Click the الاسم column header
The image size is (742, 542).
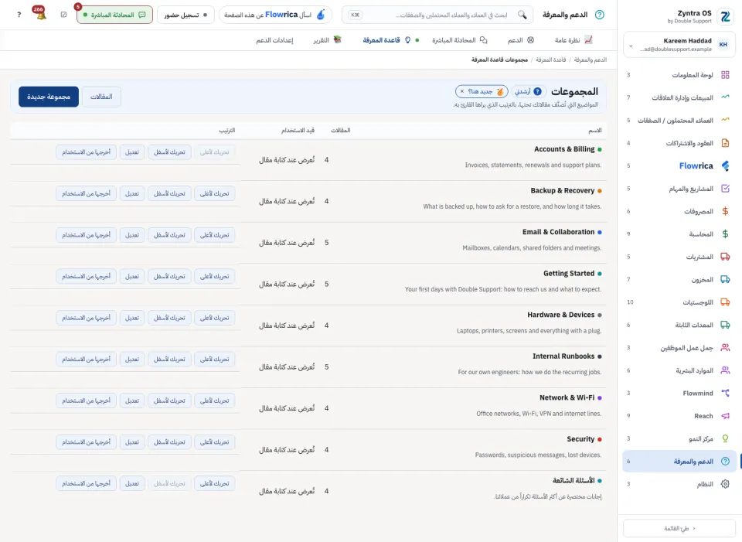(x=595, y=130)
